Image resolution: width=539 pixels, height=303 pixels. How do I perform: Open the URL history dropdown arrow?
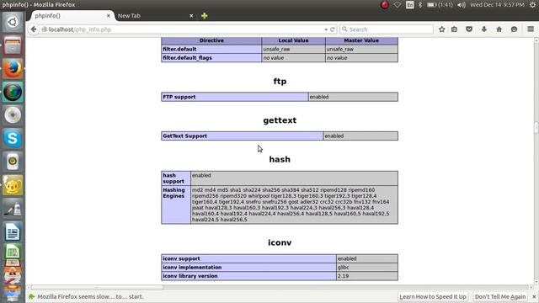(x=326, y=29)
